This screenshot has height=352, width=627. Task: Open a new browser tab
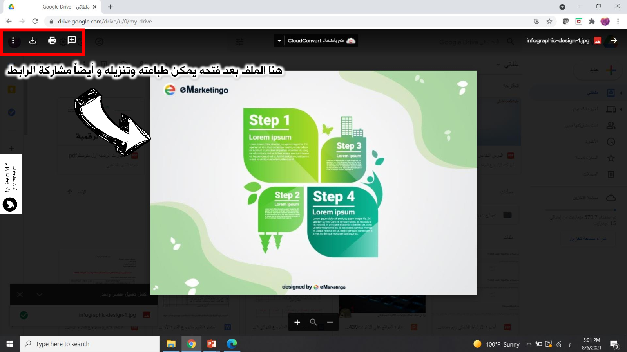tap(110, 7)
